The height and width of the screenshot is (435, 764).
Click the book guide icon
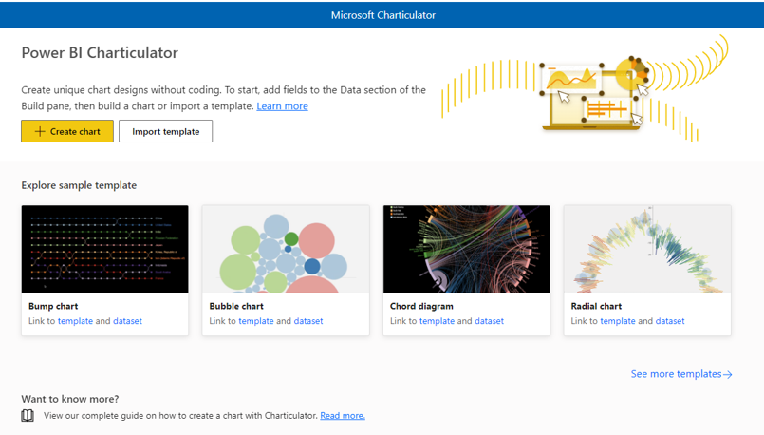(28, 416)
